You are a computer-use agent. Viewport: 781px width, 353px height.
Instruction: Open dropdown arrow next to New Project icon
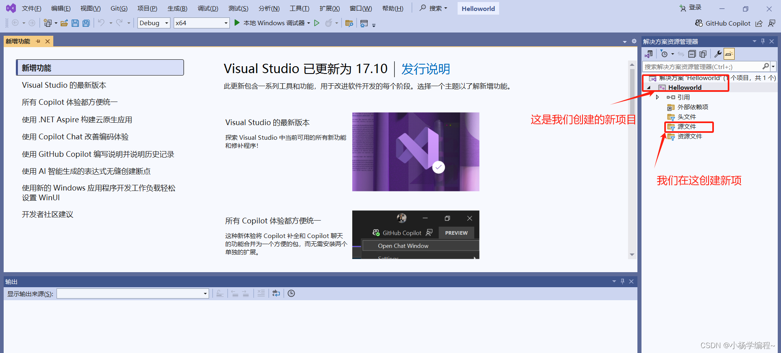click(56, 23)
